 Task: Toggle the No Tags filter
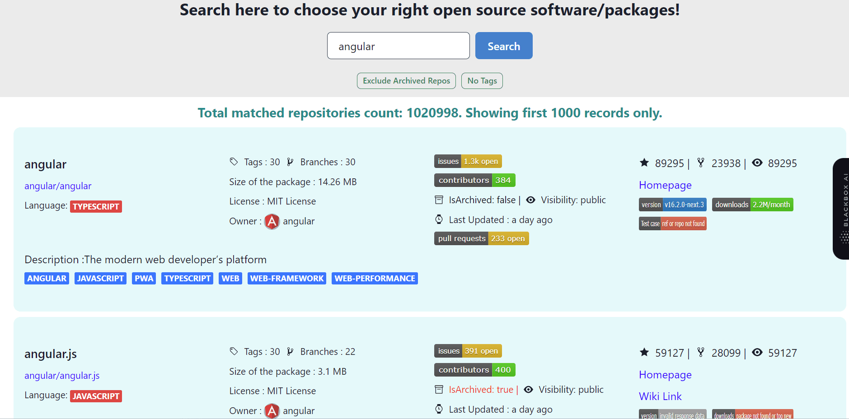(482, 81)
